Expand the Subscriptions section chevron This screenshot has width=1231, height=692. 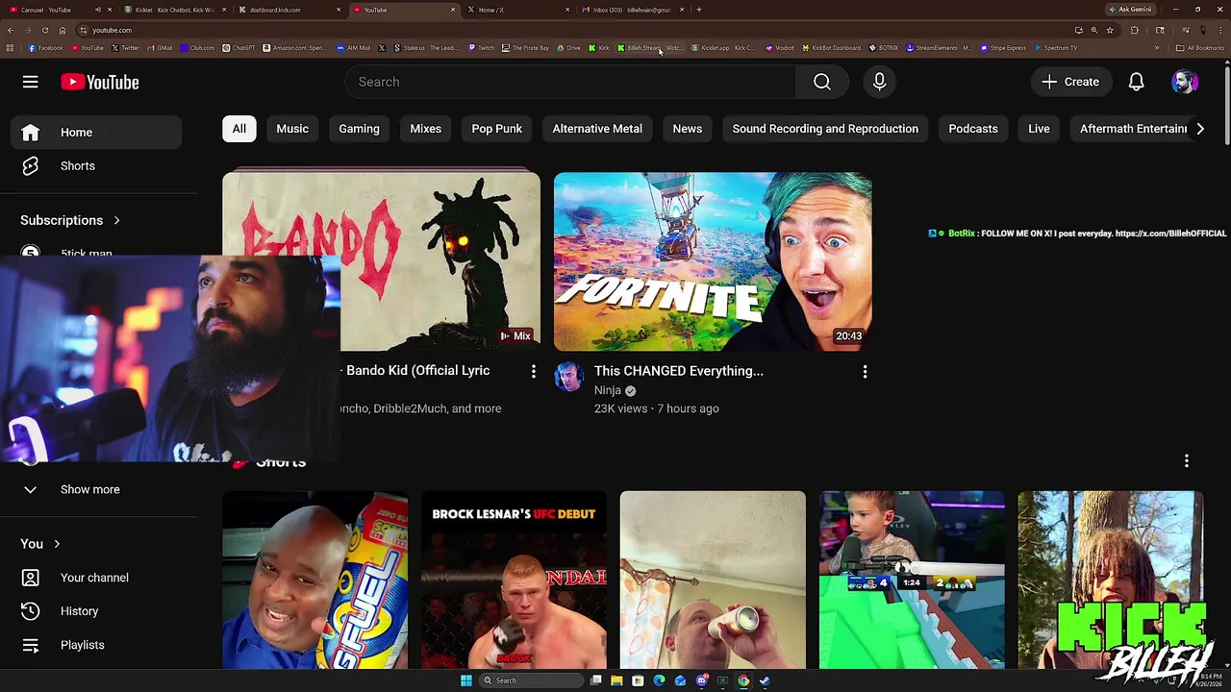point(116,220)
